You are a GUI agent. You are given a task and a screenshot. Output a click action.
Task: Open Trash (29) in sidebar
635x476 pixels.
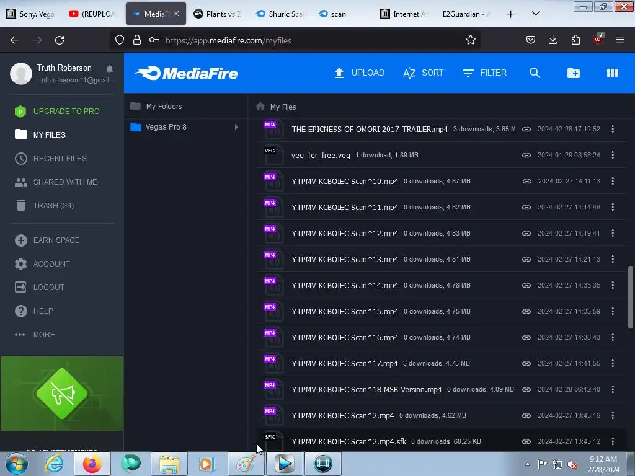click(x=44, y=206)
